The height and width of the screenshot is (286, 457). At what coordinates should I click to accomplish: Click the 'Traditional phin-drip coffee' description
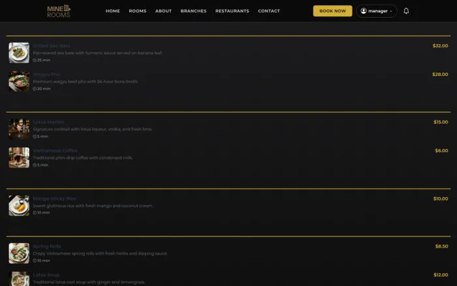(x=83, y=158)
